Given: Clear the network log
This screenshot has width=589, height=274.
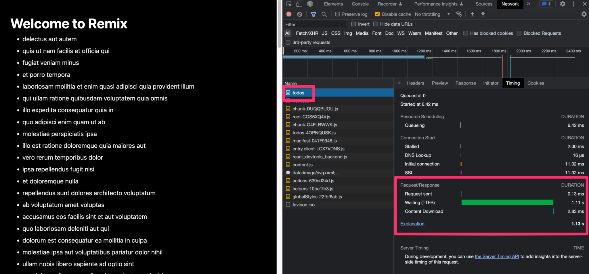Looking at the screenshot, I should pyautogui.click(x=300, y=14).
